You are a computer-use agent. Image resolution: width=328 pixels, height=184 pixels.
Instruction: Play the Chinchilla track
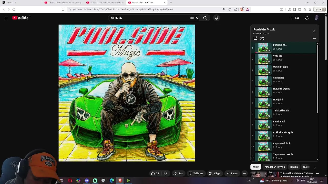pyautogui.click(x=283, y=81)
